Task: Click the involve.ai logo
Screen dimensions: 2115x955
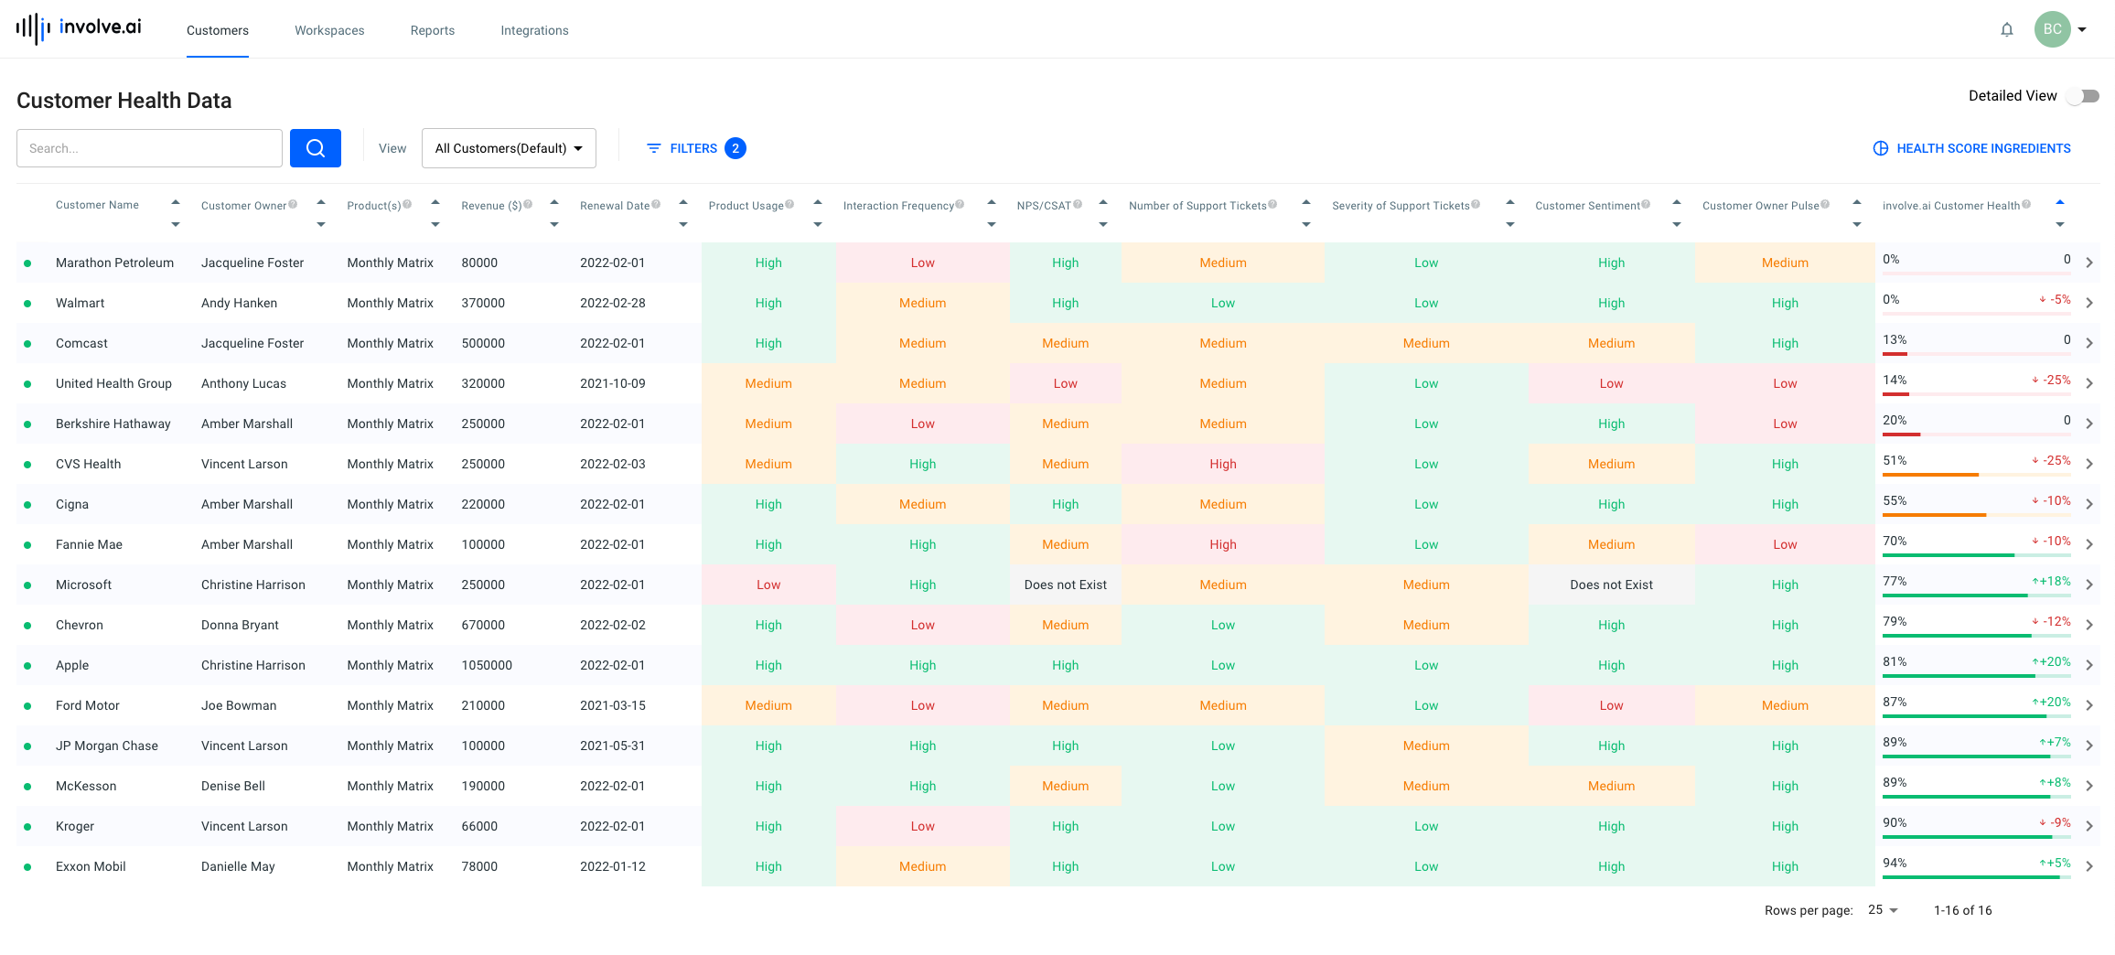Action: 79,28
